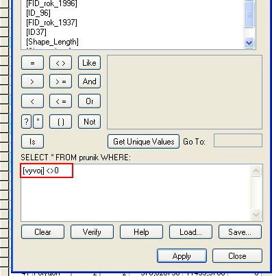Verify the query expression
Image resolution: width=272 pixels, height=276 pixels.
(92, 232)
